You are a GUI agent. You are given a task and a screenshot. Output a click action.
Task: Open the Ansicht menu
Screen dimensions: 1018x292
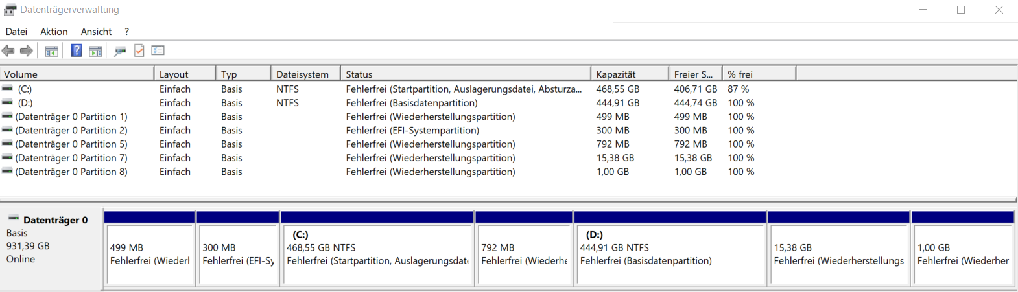96,32
